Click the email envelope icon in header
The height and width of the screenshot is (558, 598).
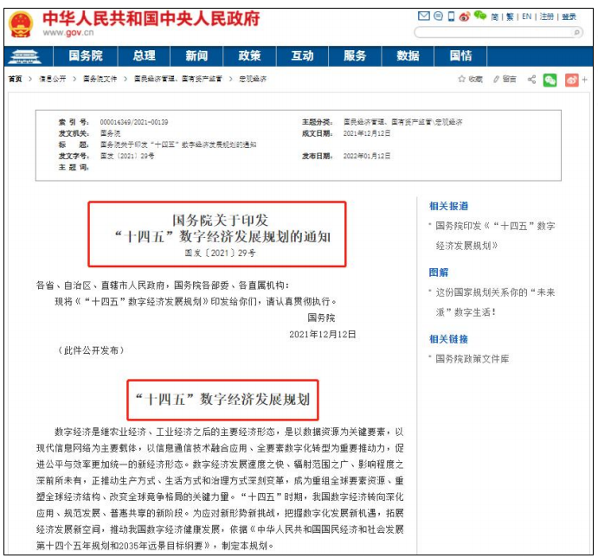(423, 16)
